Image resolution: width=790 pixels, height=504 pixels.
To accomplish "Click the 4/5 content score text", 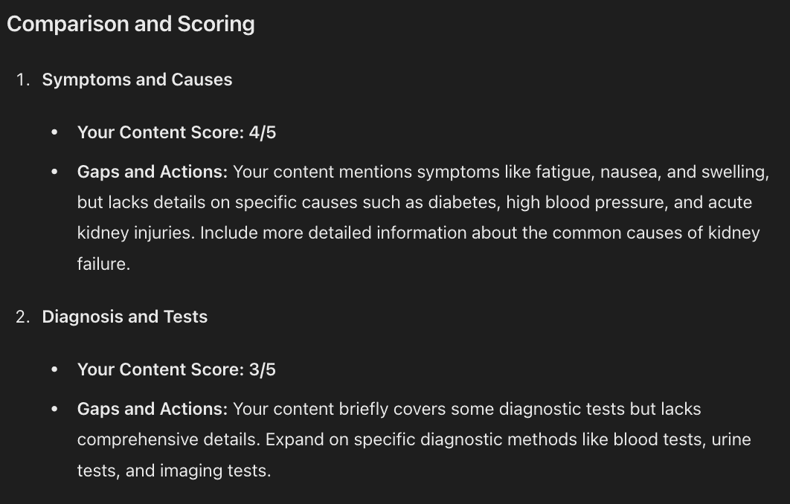I will click(x=263, y=132).
